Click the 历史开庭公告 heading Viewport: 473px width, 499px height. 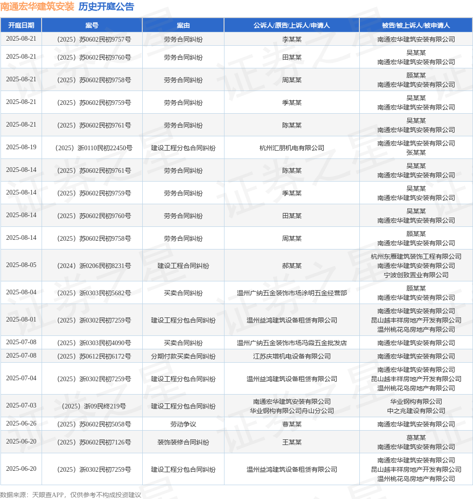pos(106,6)
